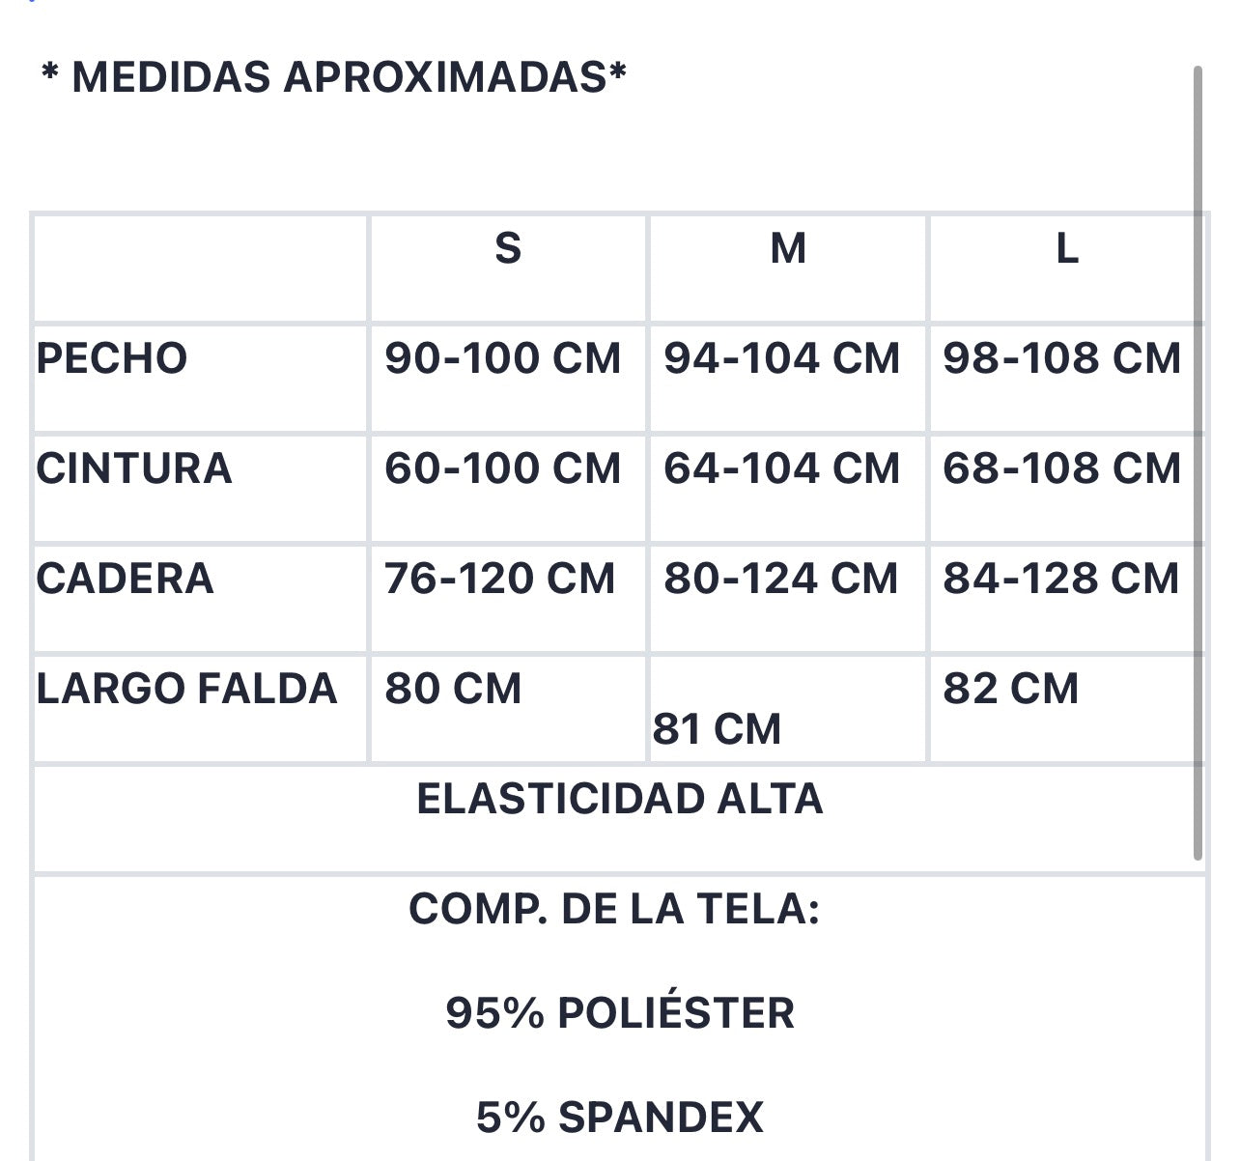Click the vertical scrollbar on the right
1240x1161 pixels.
(x=1198, y=463)
